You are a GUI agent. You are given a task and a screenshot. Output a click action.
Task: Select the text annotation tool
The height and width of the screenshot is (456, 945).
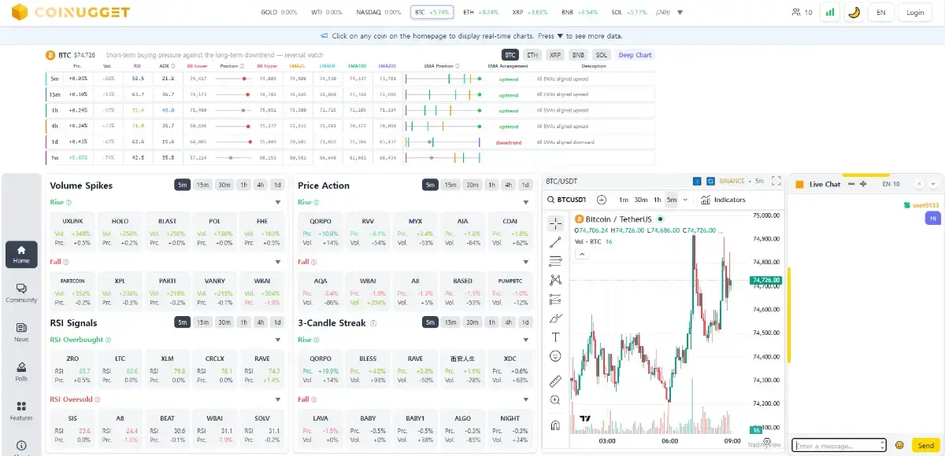[x=555, y=336]
